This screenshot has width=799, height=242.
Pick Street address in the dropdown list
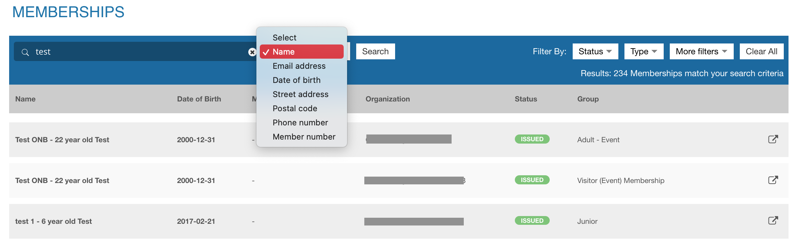coord(300,94)
